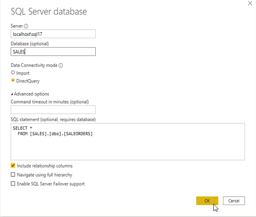Click the Cancel button

click(x=234, y=201)
